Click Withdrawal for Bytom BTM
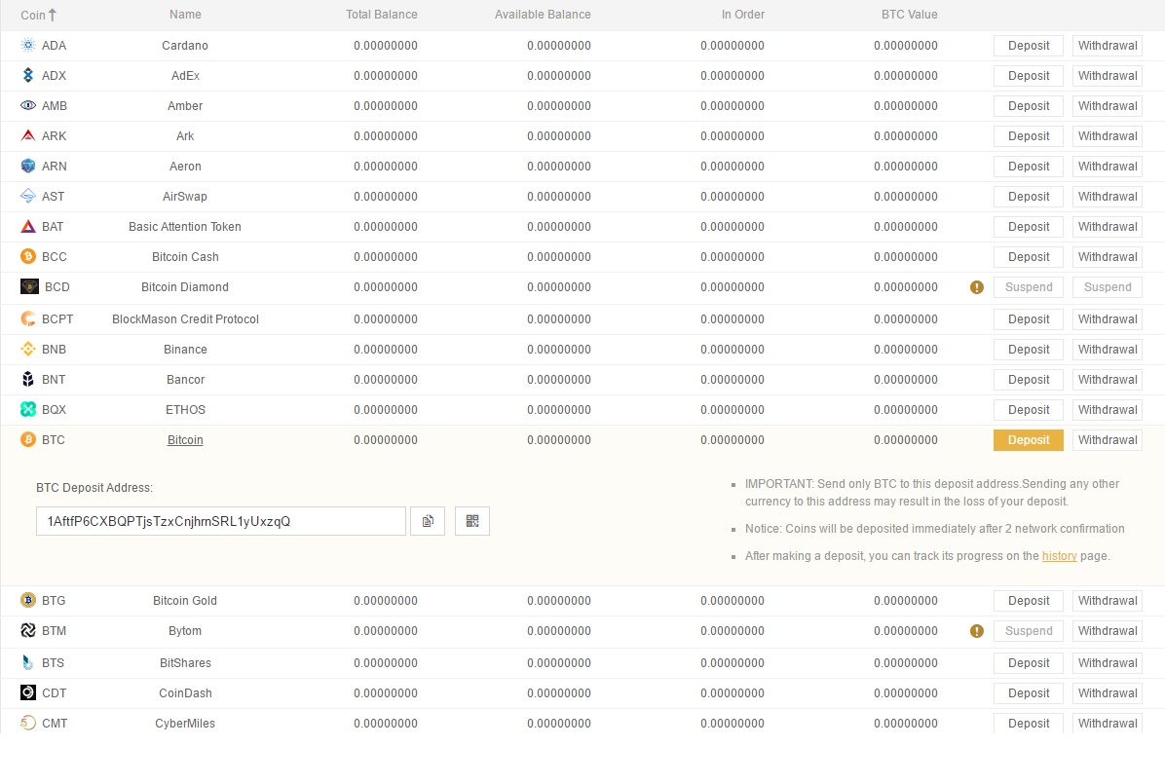Viewport: 1165px width, 784px height. tap(1108, 631)
